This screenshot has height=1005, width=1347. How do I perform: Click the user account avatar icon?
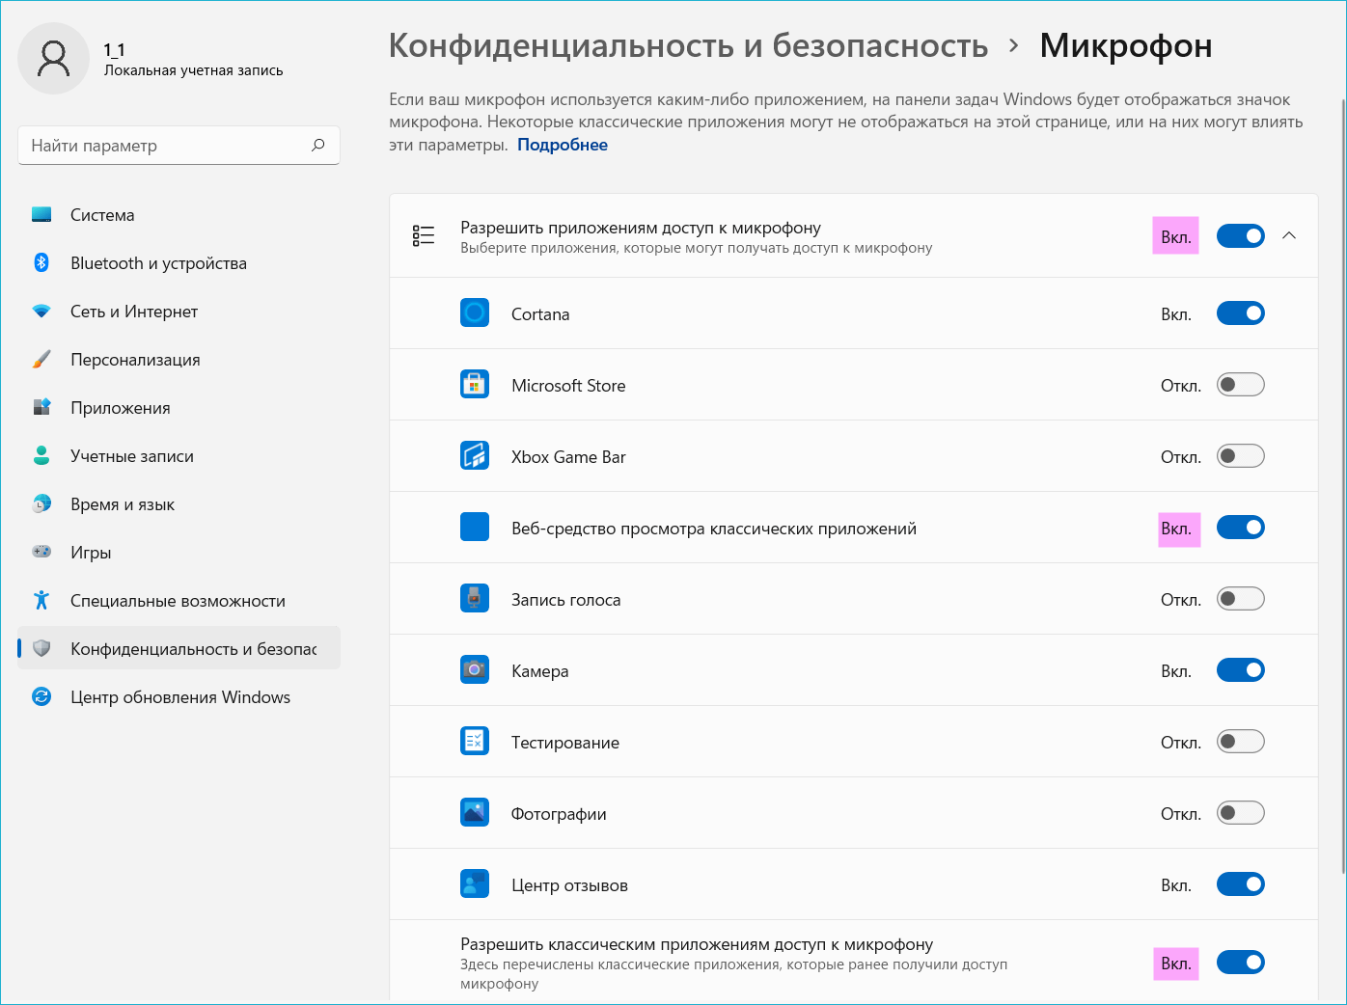53,59
